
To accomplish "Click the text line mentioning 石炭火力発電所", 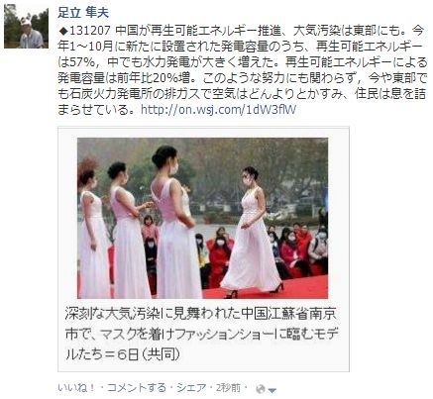I will pyautogui.click(x=242, y=94).
